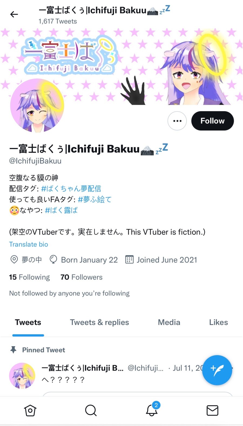Select the Tweets tab
The width and height of the screenshot is (243, 426).
[x=28, y=322]
